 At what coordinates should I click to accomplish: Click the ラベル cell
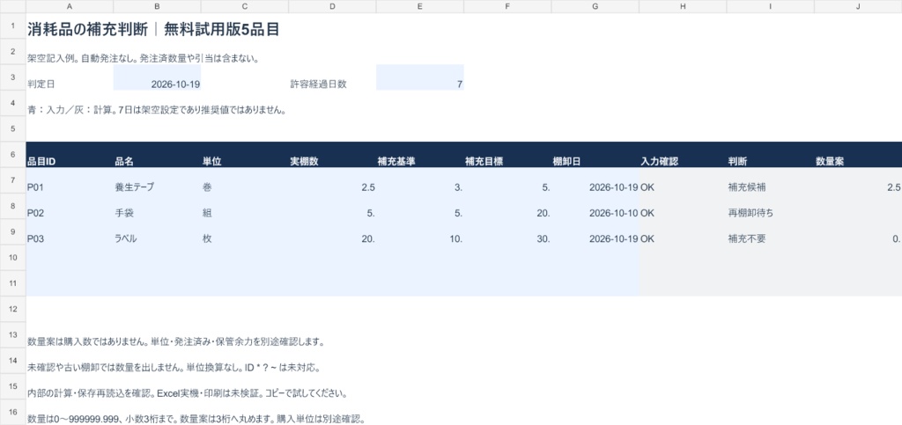[157, 232]
